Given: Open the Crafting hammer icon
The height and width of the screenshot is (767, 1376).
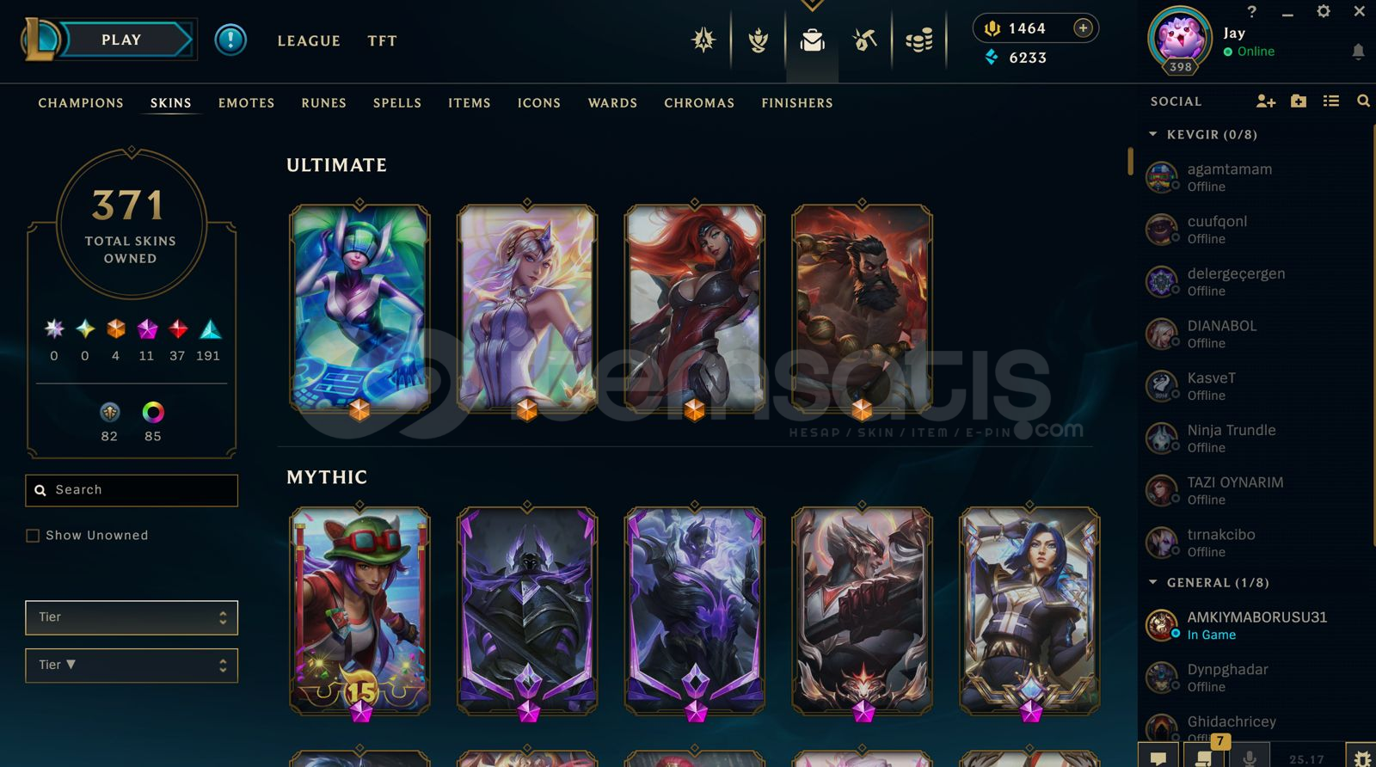Looking at the screenshot, I should coord(864,40).
